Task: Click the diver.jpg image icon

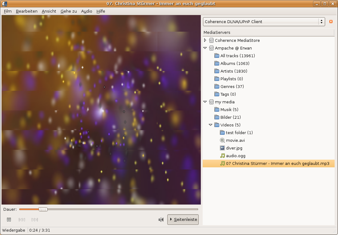Action: pyautogui.click(x=222, y=148)
